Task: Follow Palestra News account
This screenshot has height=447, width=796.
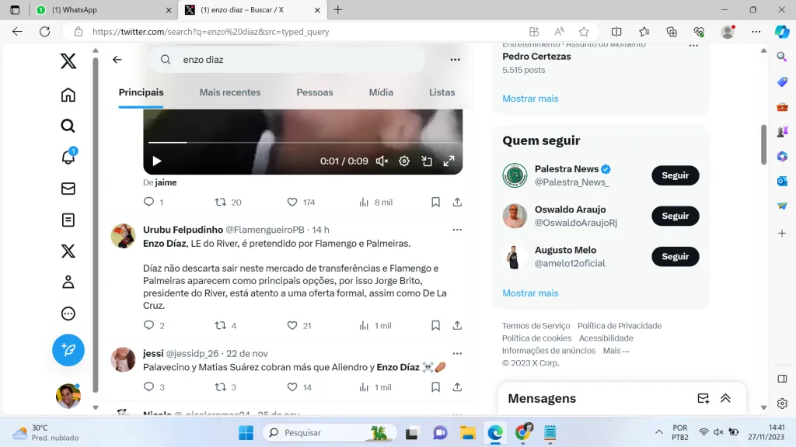Action: [x=675, y=175]
